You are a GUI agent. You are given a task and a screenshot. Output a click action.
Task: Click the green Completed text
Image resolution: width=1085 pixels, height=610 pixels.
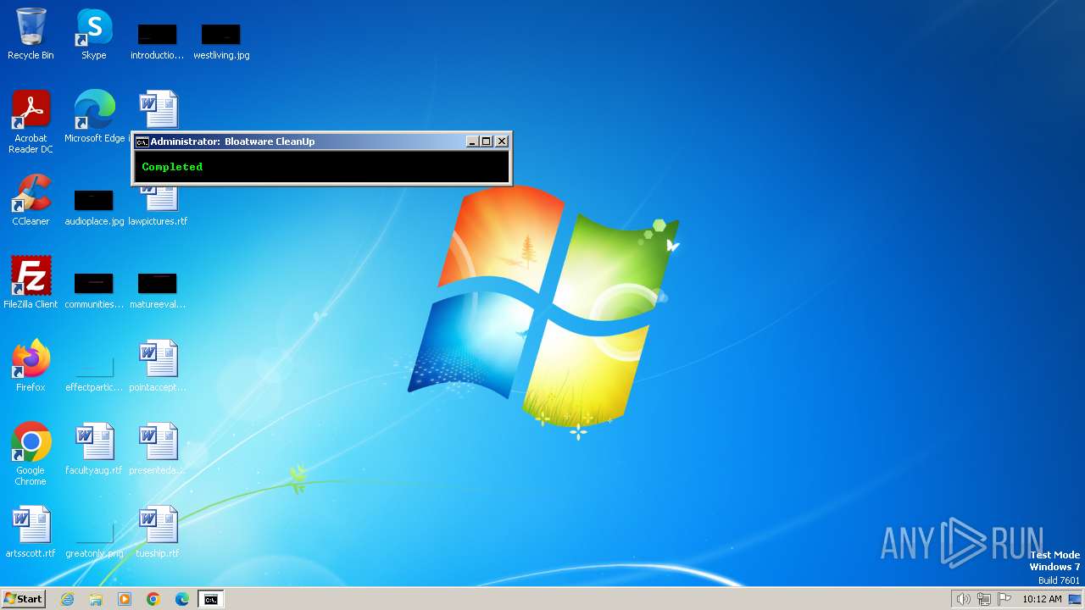click(x=172, y=167)
